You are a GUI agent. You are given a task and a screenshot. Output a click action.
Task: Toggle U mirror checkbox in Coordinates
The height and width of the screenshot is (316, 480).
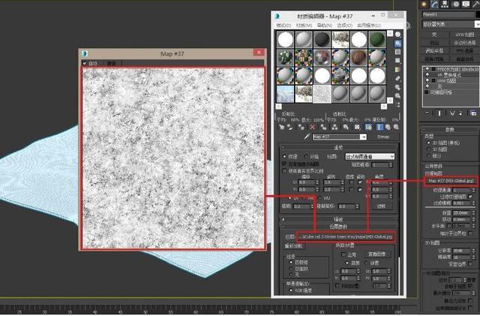click(x=351, y=182)
